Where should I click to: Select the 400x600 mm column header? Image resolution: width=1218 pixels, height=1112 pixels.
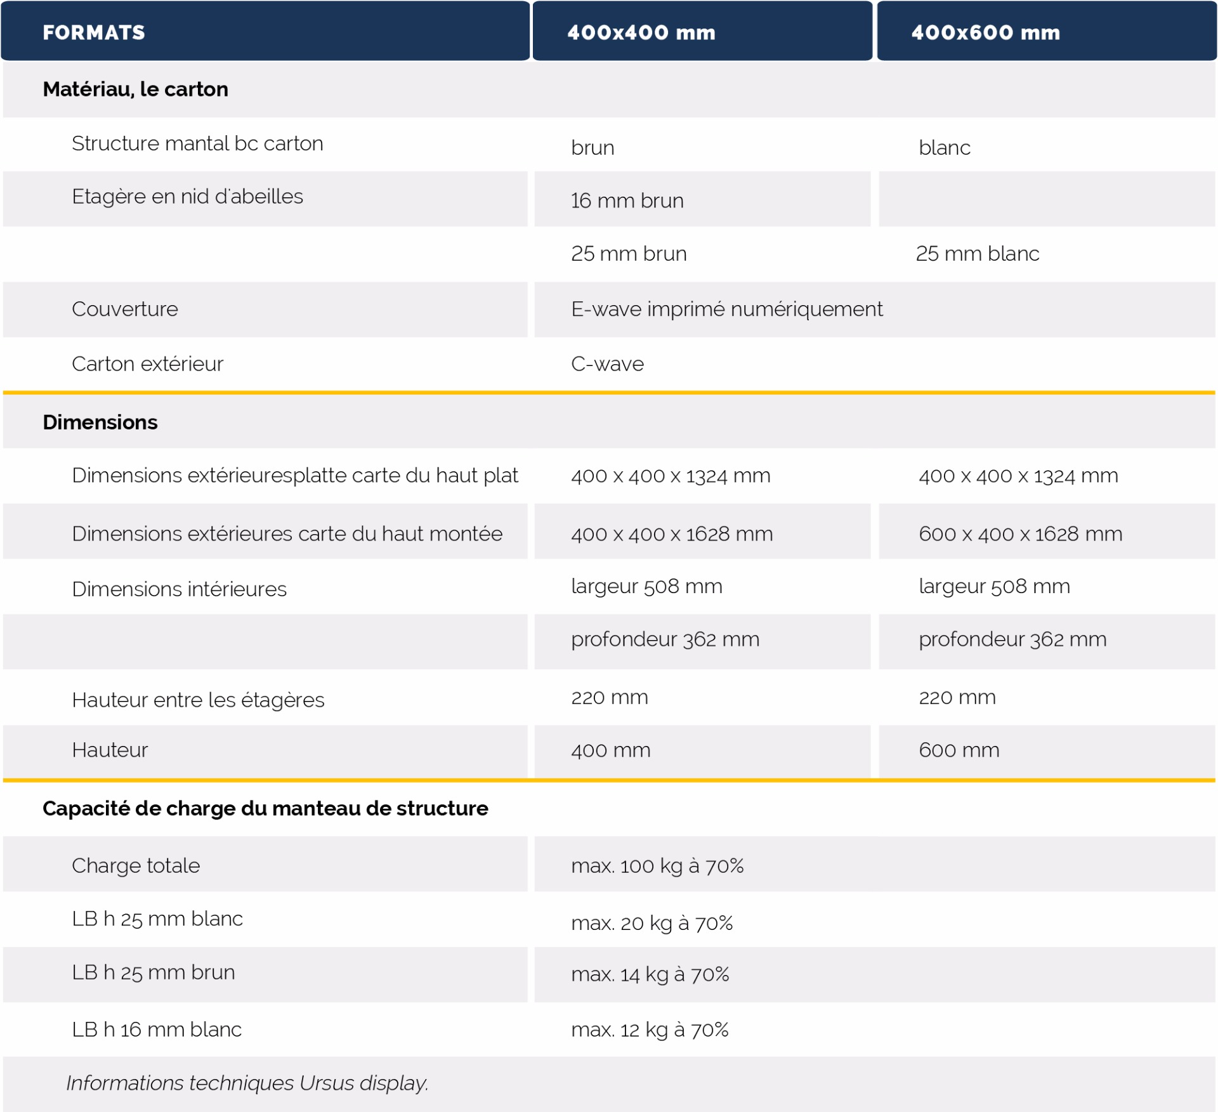coord(985,32)
